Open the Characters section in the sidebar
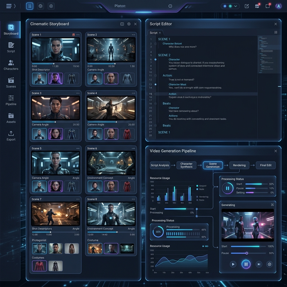The height and width of the screenshot is (287, 287). pyautogui.click(x=11, y=65)
